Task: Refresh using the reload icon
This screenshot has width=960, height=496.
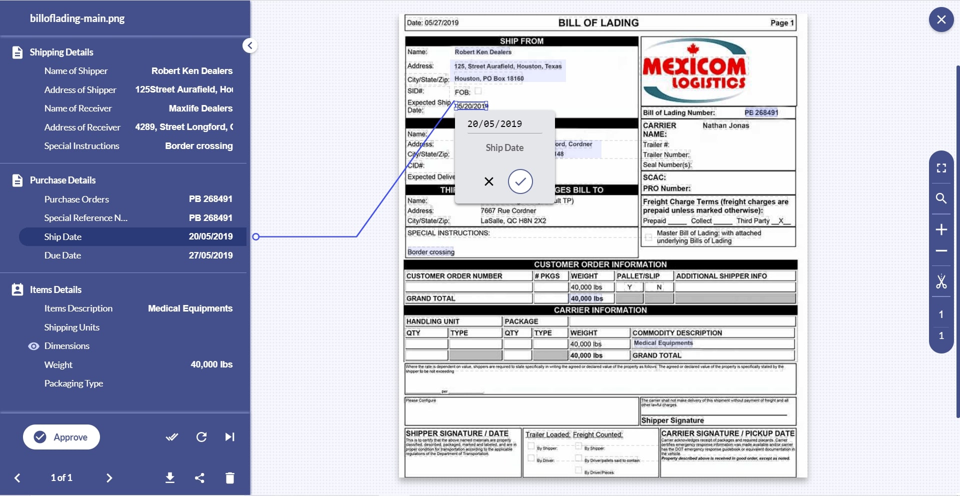Action: click(x=201, y=436)
